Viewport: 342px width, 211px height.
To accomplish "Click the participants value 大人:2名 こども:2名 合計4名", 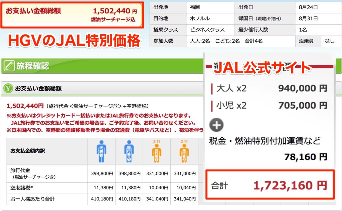I will click(226, 41).
